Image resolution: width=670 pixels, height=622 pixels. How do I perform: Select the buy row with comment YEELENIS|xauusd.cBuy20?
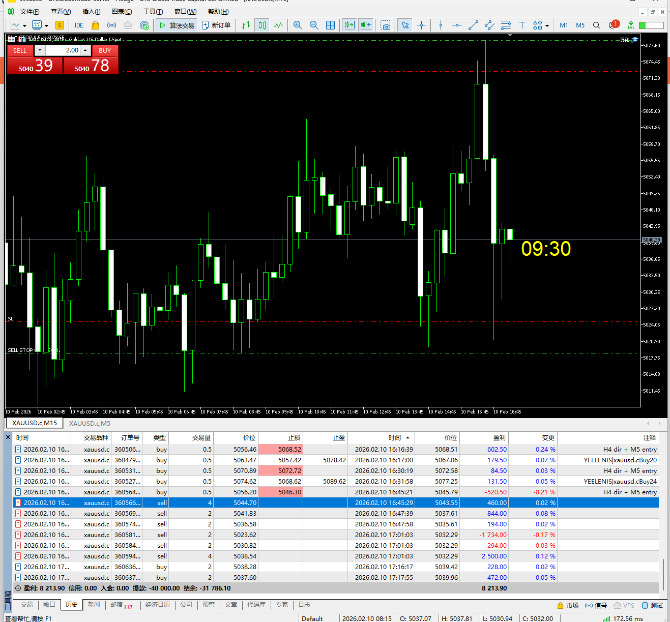pyautogui.click(x=336, y=460)
